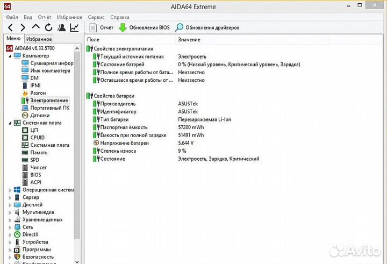Click Обновления драйверов with the magnifier icon
Image resolution: width=387 pixels, height=264 pixels.
[x=207, y=27]
